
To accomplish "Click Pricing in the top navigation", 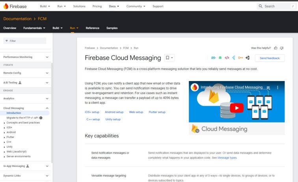I will [97, 6].
